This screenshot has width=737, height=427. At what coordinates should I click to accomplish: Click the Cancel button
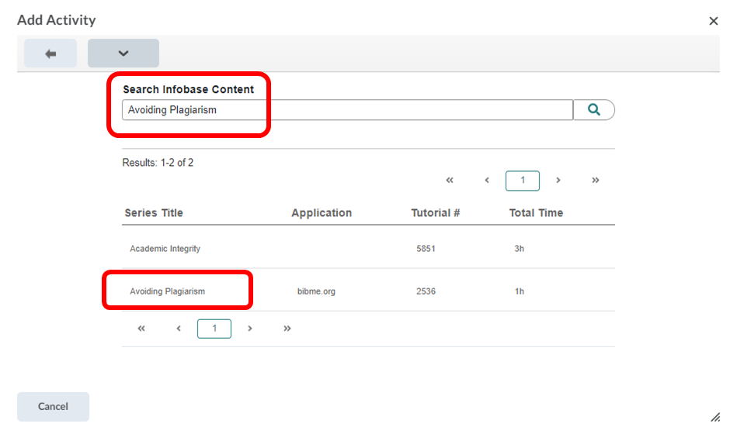53,406
